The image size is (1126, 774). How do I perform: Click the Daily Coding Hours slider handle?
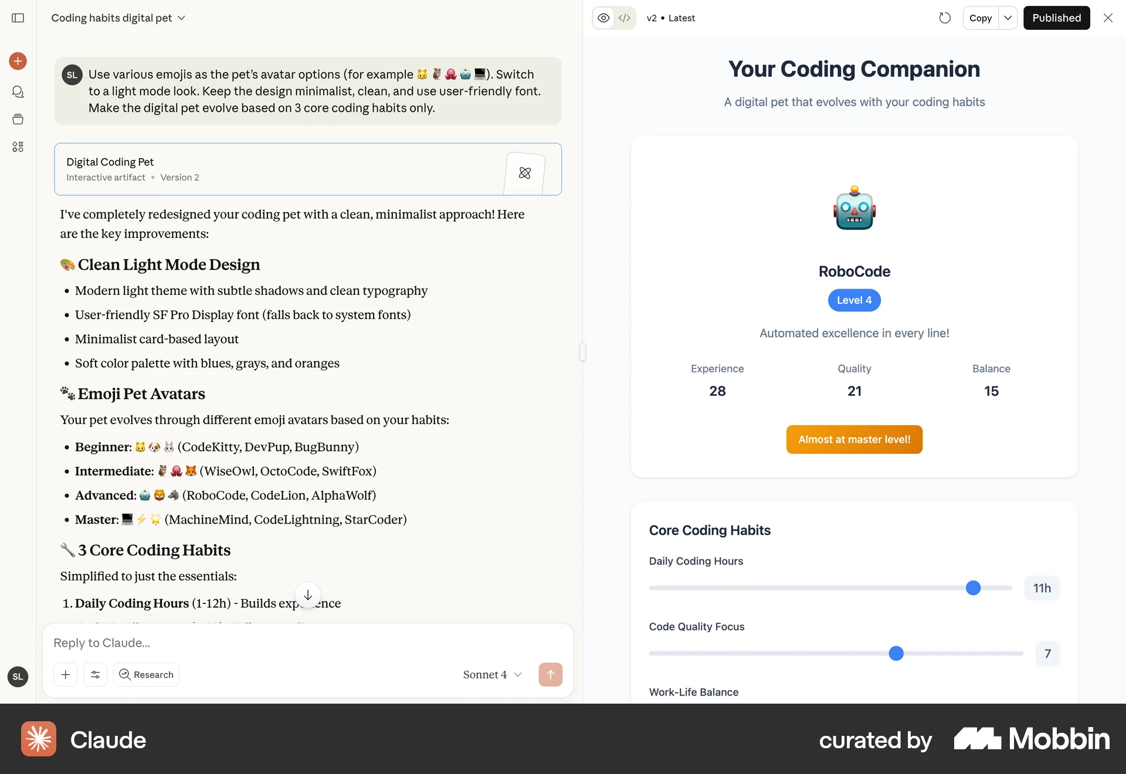[x=973, y=588]
